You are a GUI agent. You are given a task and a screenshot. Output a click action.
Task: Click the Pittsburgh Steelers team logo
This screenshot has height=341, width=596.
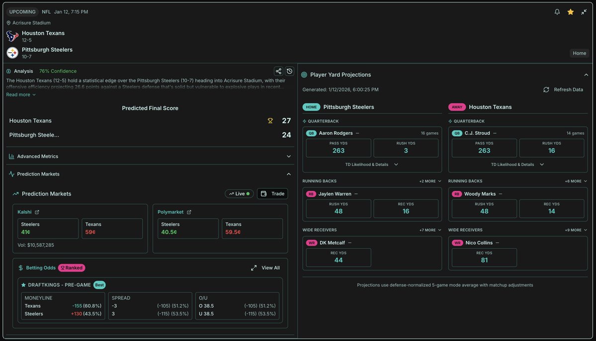click(12, 53)
